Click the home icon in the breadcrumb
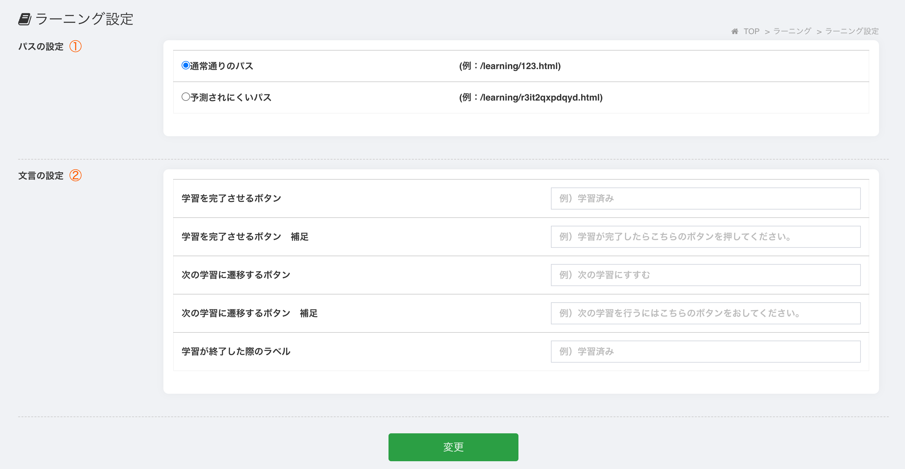905x469 pixels. (734, 31)
